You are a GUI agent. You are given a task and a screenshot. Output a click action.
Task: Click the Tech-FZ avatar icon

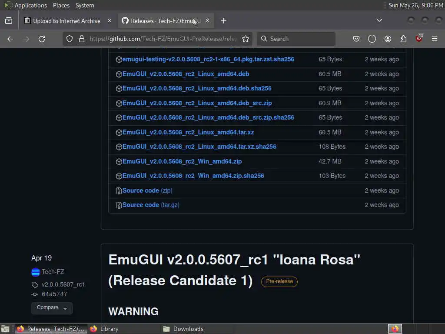(x=36, y=272)
